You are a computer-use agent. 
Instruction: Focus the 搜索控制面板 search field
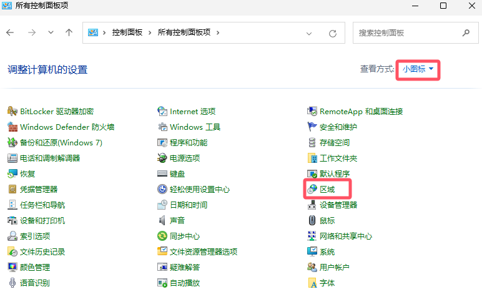coord(416,32)
